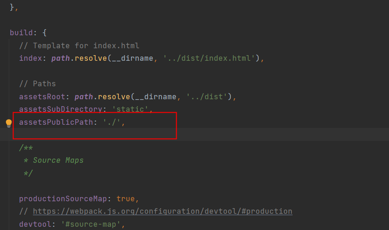Image resolution: width=389 pixels, height=230 pixels.
Task: Click the 'assetsSubDirectory' key
Action: [61, 109]
